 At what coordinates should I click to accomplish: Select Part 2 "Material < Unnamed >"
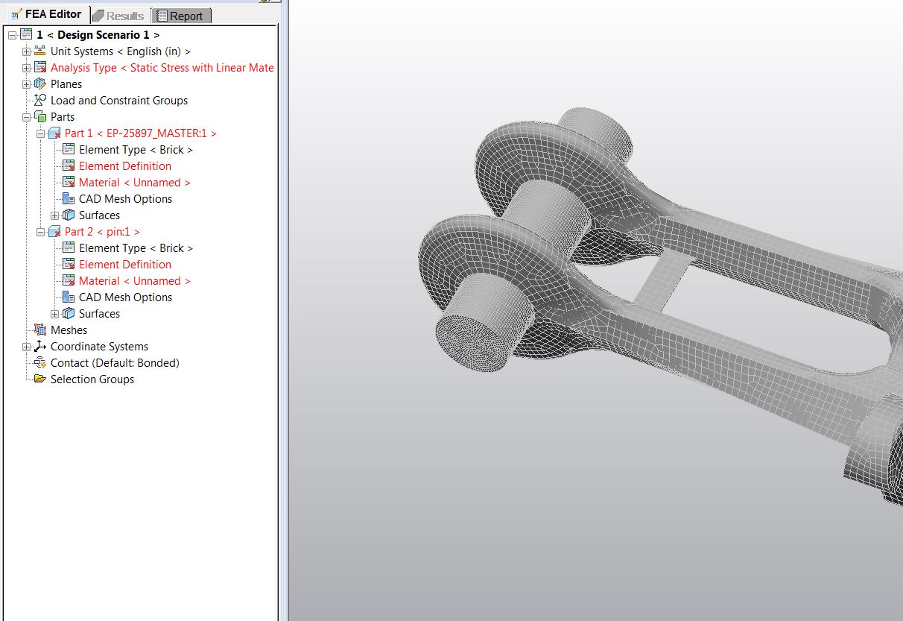coord(135,281)
